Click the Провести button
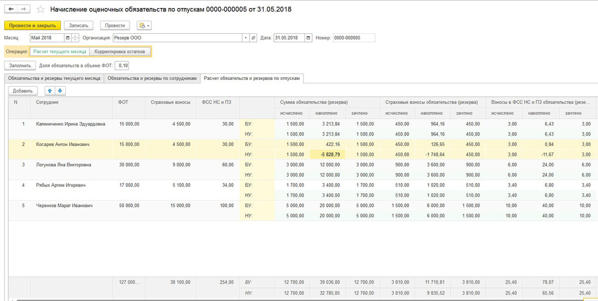Image resolution: width=598 pixels, height=301 pixels. 115,25
